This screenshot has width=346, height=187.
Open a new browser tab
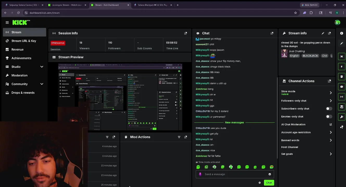(x=178, y=5)
